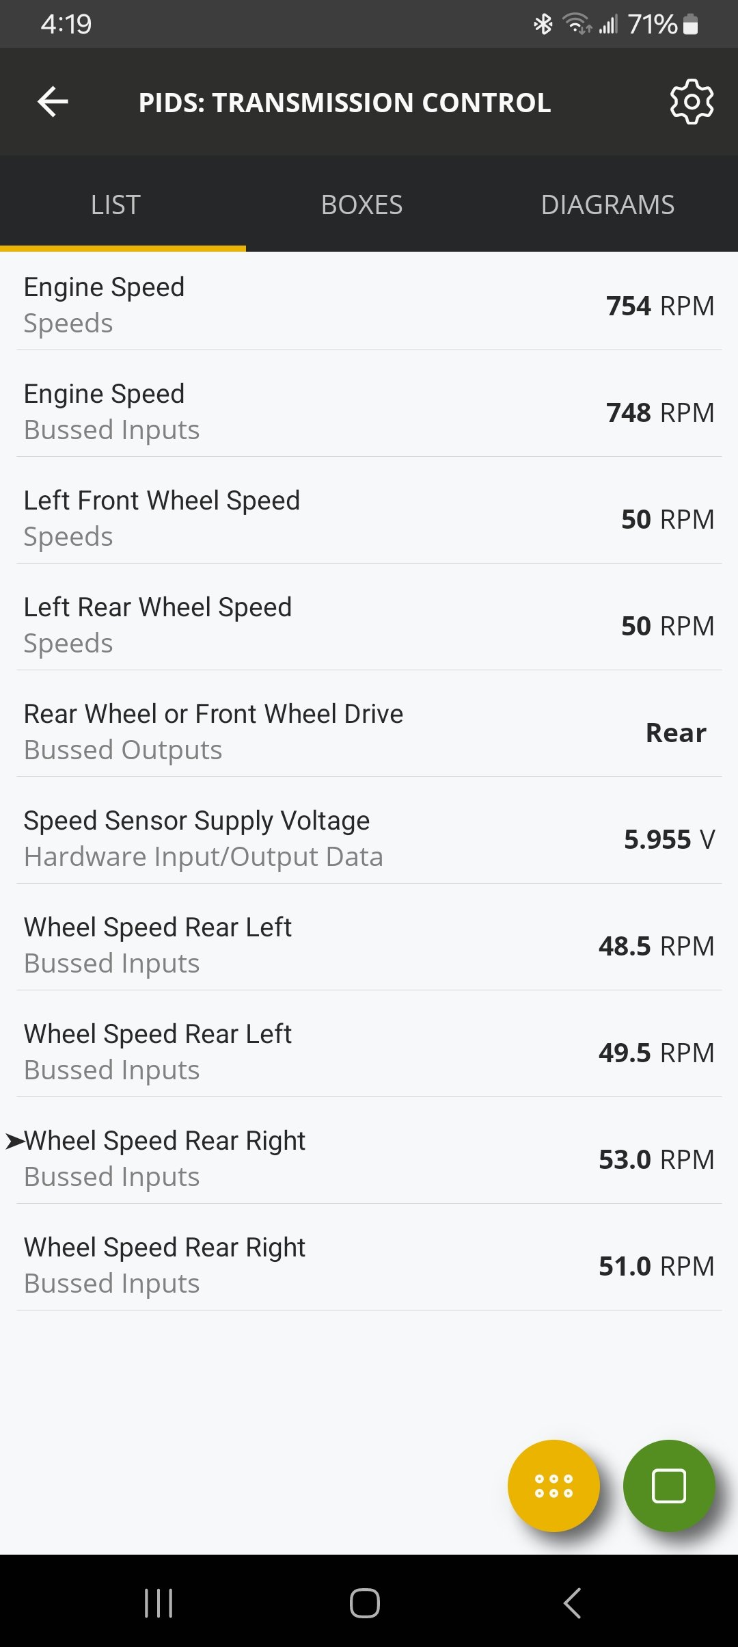This screenshot has height=1647, width=738.
Task: Select the LIST tab
Action: coord(115,205)
